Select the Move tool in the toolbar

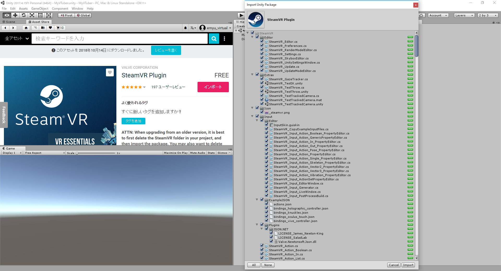click(x=15, y=15)
